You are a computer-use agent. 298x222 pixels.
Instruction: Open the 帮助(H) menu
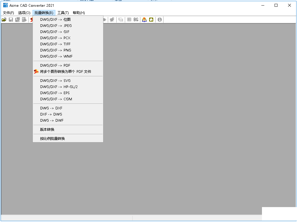[x=79, y=13]
